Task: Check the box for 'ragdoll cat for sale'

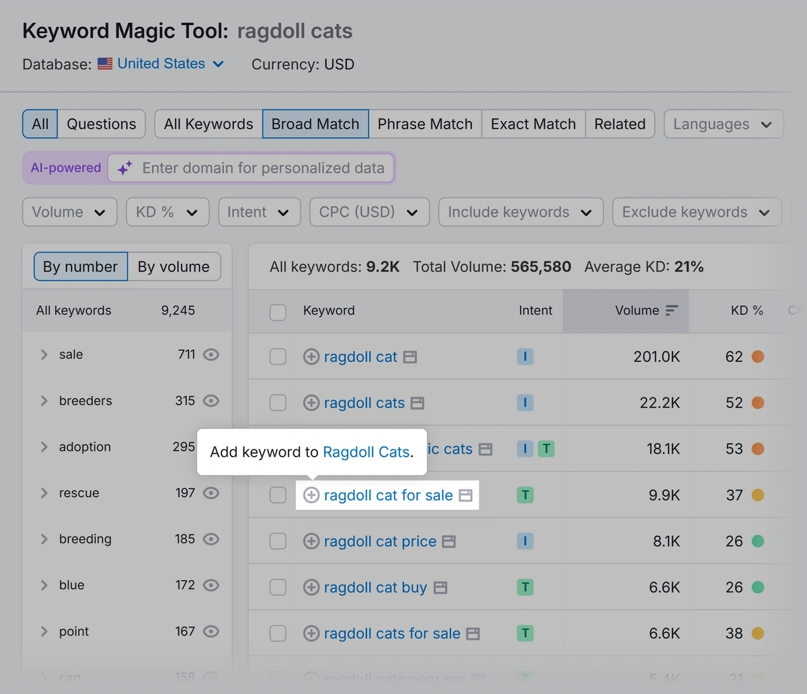Action: point(278,496)
